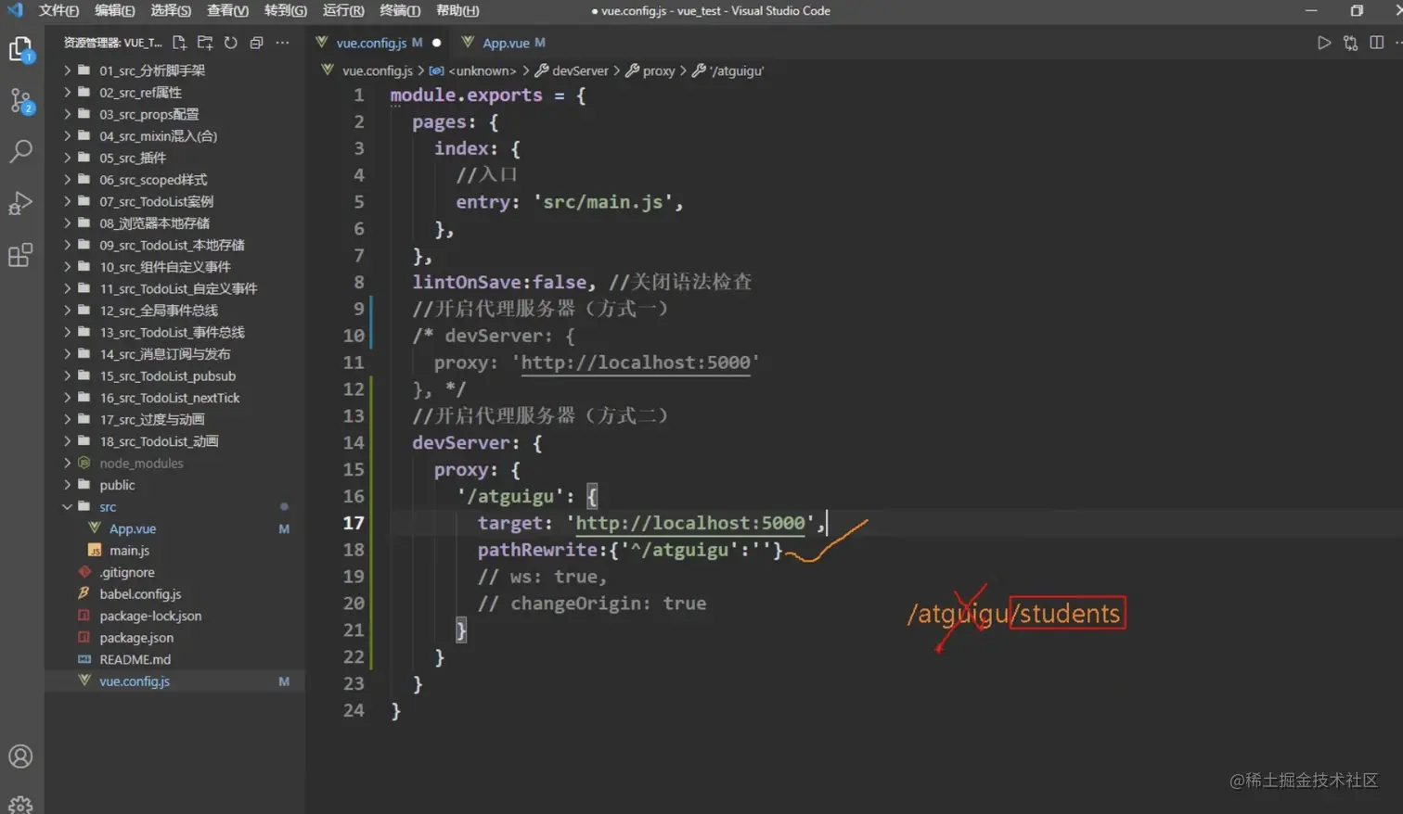The image size is (1403, 814).
Task: Switch to the vue.config.js editor tab
Action: coord(379,43)
